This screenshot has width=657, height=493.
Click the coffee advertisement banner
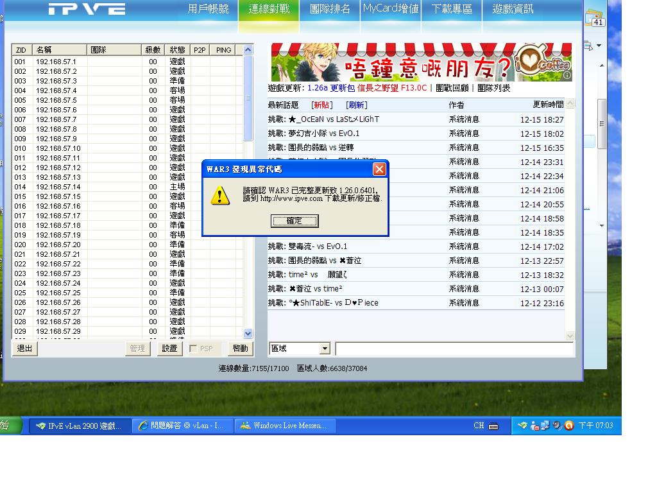pos(421,62)
